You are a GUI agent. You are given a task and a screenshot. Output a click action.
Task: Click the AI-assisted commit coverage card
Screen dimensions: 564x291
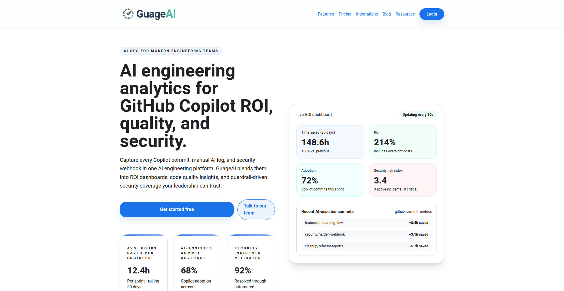(x=197, y=264)
